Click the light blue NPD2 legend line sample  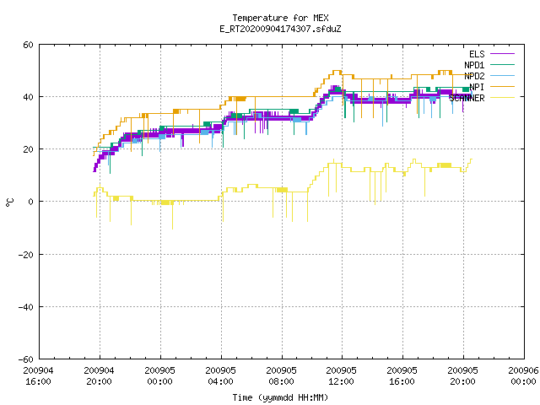pos(502,75)
